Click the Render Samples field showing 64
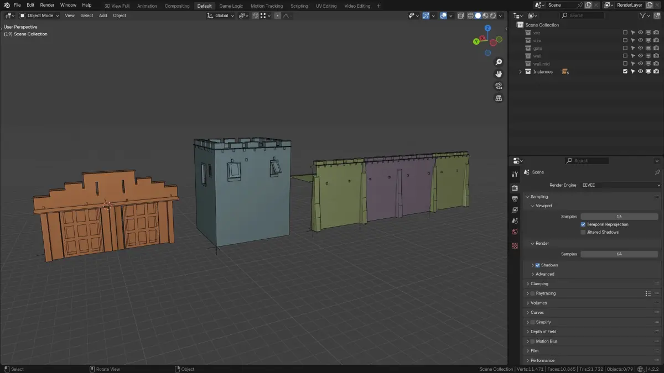664x373 pixels. coord(619,254)
